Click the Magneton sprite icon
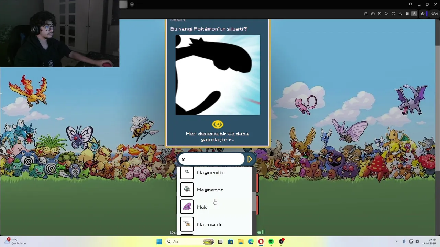The width and height of the screenshot is (440, 247). (187, 190)
